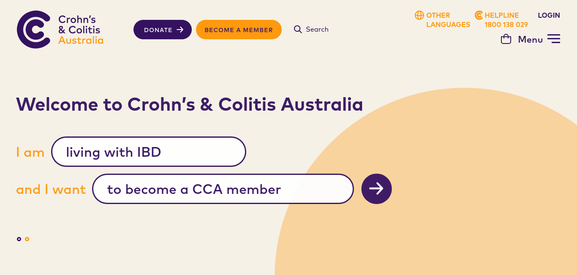
Task: Open the hamburger menu icon
Action: (554, 39)
